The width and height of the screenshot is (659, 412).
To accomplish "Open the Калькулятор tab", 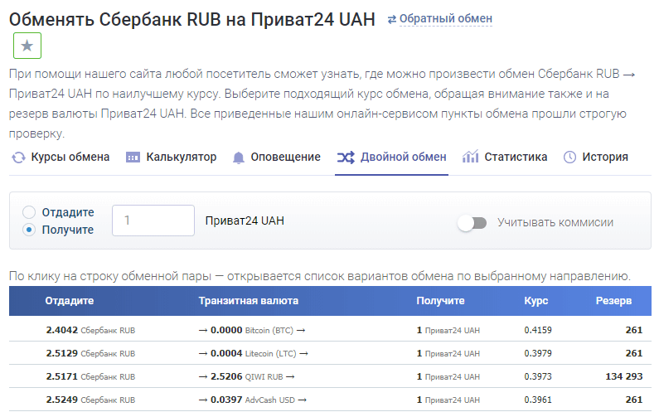I will [182, 158].
